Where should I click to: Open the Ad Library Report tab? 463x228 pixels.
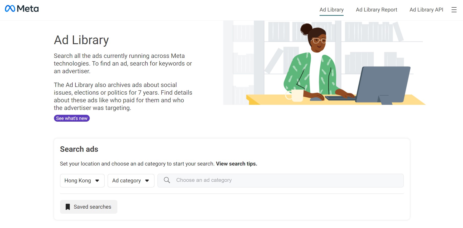pos(376,10)
